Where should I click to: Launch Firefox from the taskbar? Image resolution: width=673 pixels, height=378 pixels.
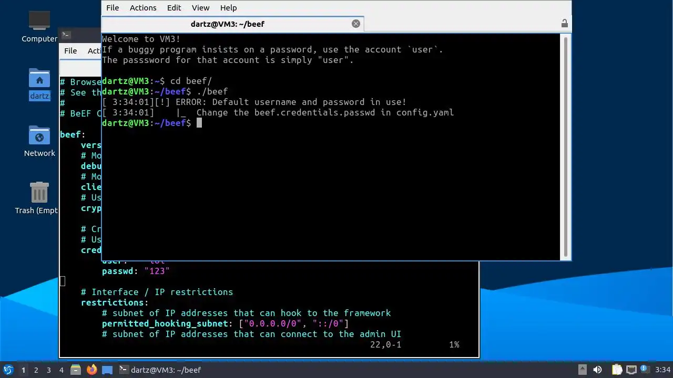[x=91, y=370]
